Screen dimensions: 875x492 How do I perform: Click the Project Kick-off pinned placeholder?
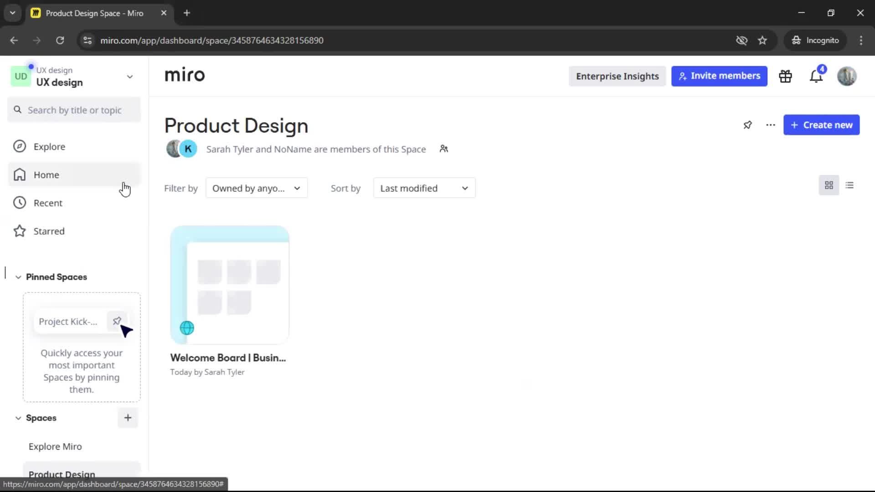(x=81, y=321)
